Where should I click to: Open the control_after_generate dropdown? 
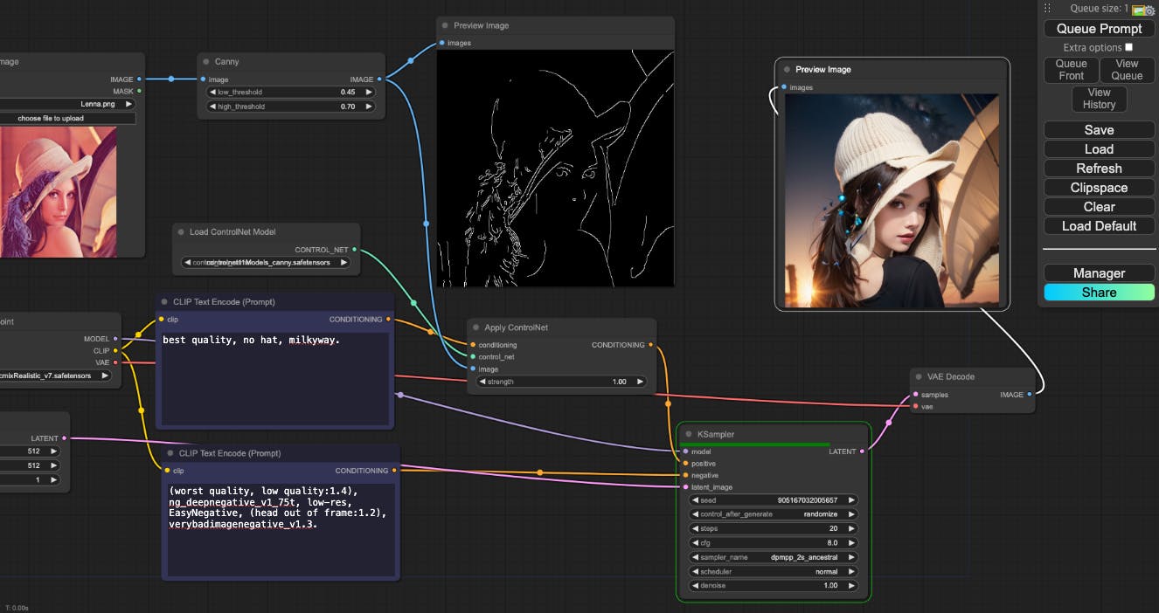[773, 514]
